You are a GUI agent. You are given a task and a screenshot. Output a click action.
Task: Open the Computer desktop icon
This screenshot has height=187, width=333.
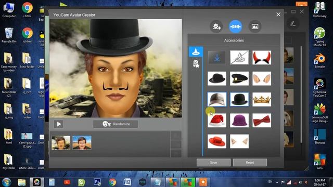(9, 10)
